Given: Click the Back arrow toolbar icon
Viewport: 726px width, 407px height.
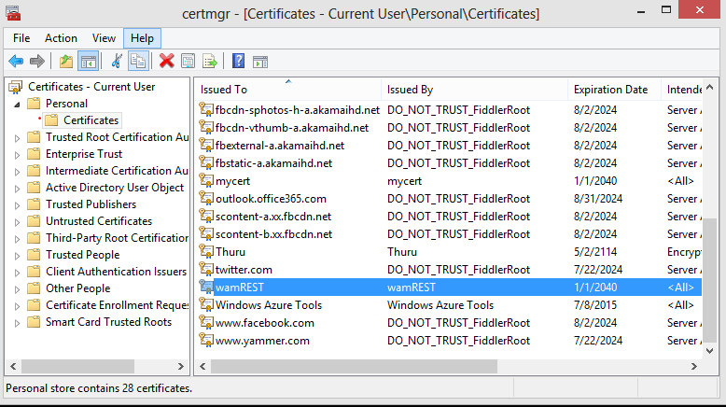Looking at the screenshot, I should pyautogui.click(x=16, y=62).
